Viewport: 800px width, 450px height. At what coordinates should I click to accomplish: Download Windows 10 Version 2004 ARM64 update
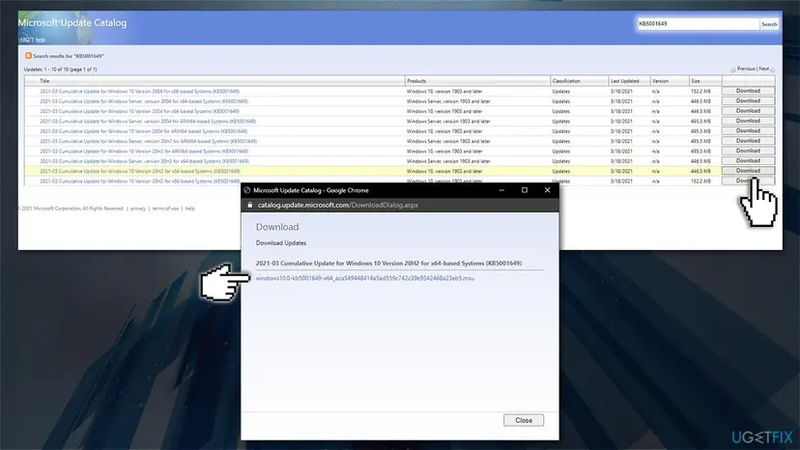[748, 130]
